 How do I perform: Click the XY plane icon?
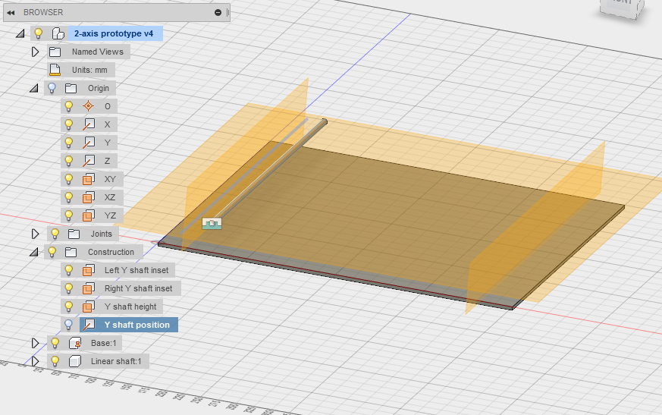89,179
